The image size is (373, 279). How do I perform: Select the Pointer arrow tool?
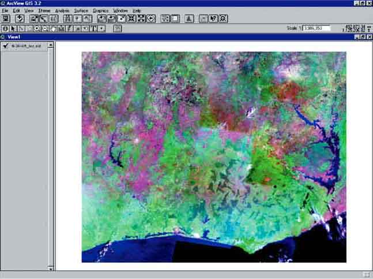click(13, 28)
